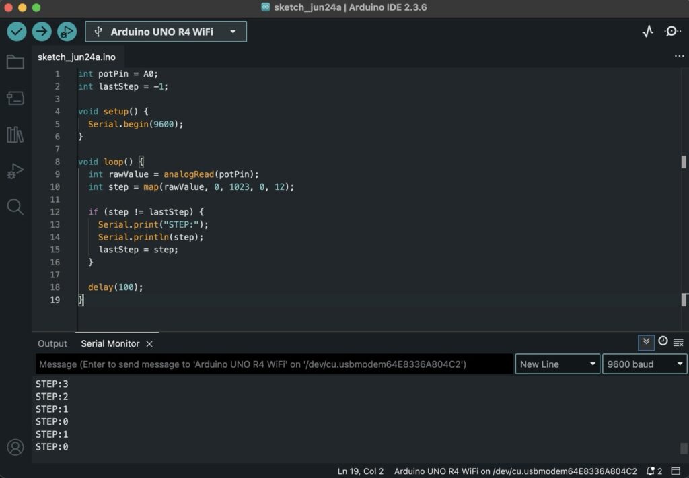
Task: Click the 'Serial.println(step);' line
Action: coord(151,237)
